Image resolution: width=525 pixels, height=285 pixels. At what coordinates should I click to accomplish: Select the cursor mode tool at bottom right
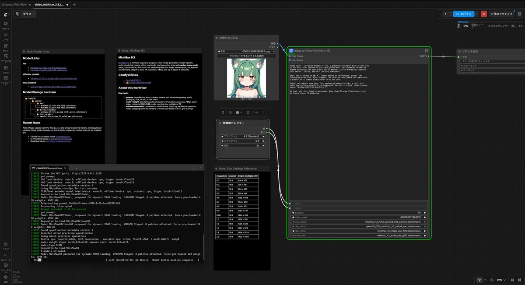[x=479, y=279]
